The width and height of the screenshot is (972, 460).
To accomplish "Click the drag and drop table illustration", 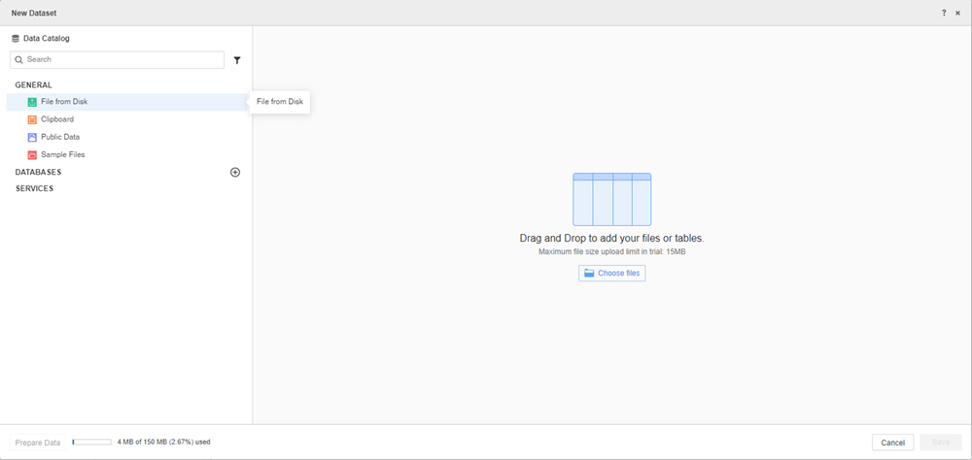I will tap(611, 199).
